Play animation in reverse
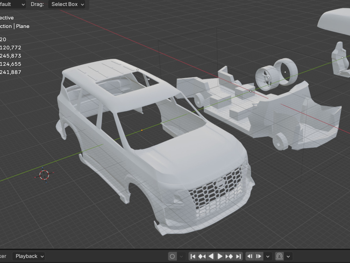Screen dimensions: 350x263 click(x=211, y=256)
